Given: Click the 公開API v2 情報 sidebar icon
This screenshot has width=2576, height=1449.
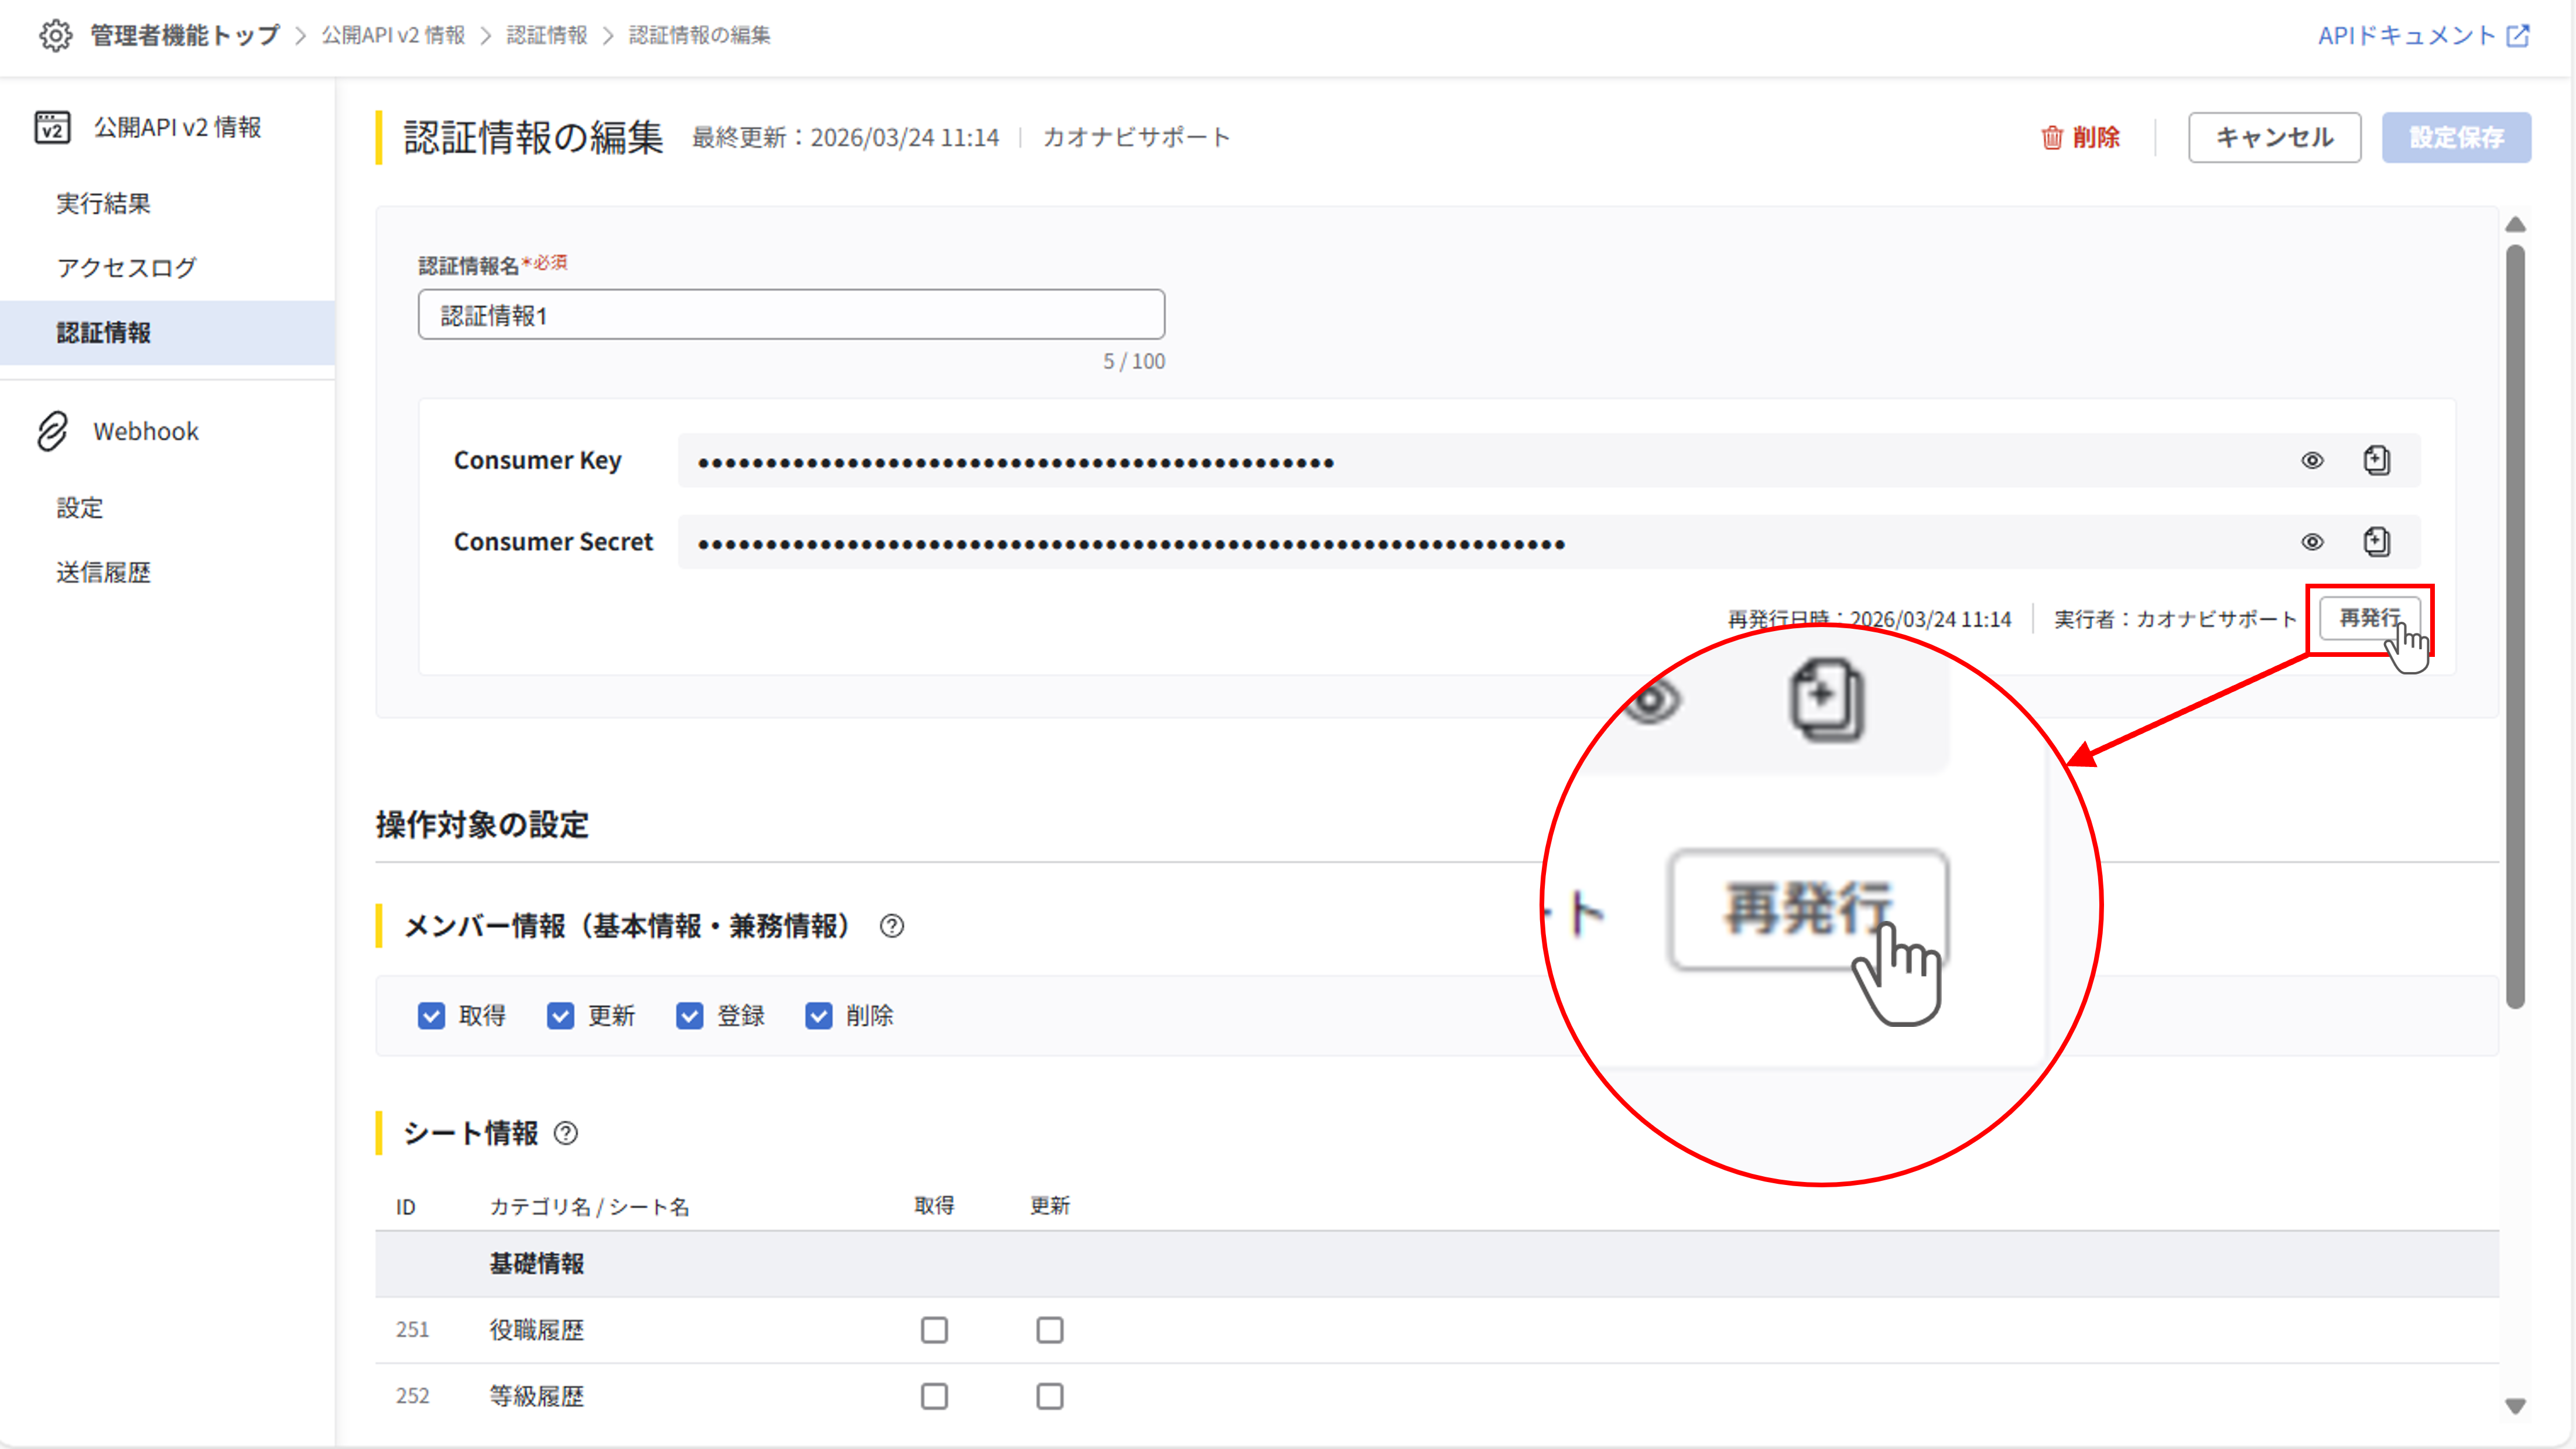Looking at the screenshot, I should [52, 127].
